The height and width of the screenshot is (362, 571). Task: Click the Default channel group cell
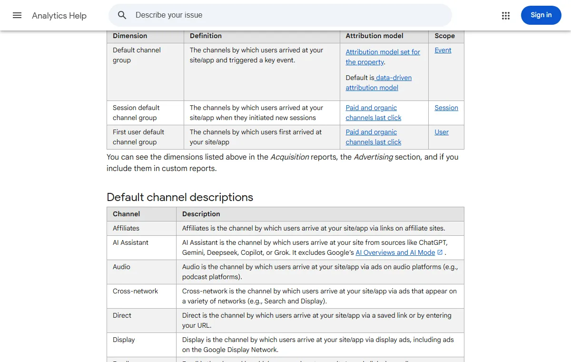(145, 72)
